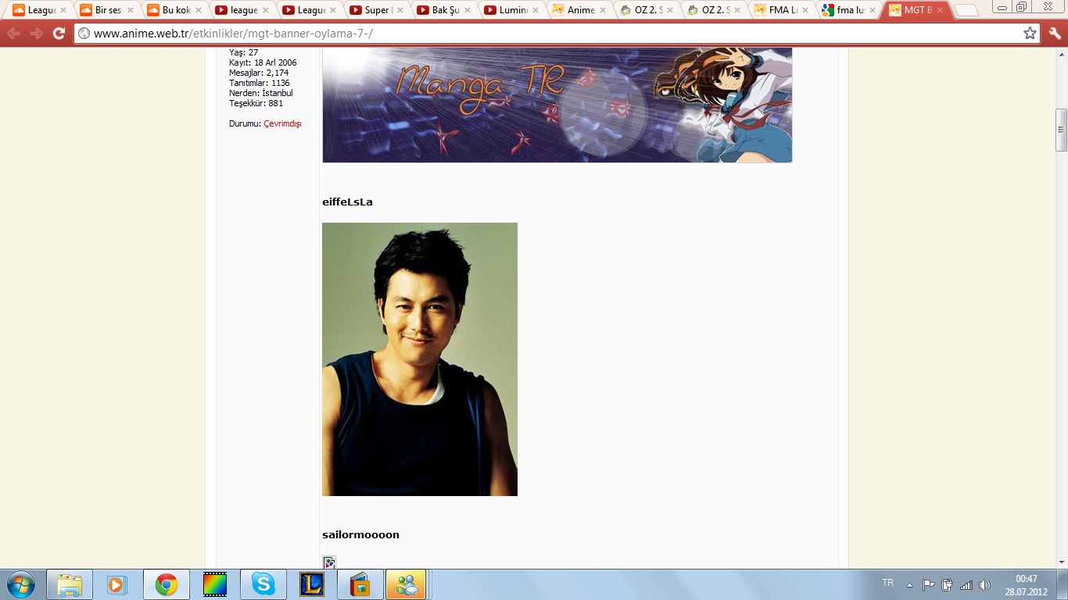Click the 'Nerden: İstanbul' line
The height and width of the screenshot is (600, 1068).
click(x=261, y=93)
